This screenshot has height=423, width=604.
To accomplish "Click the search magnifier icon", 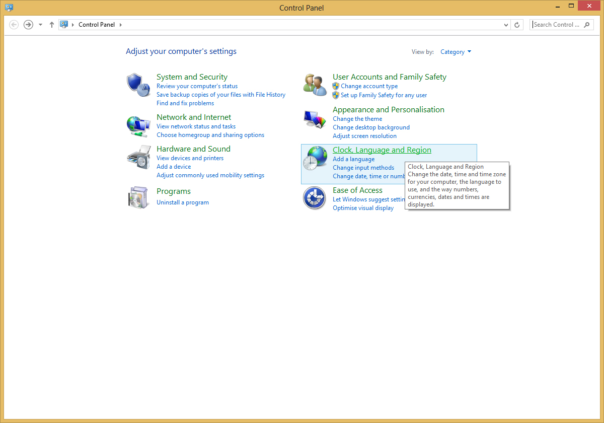I will pos(587,25).
